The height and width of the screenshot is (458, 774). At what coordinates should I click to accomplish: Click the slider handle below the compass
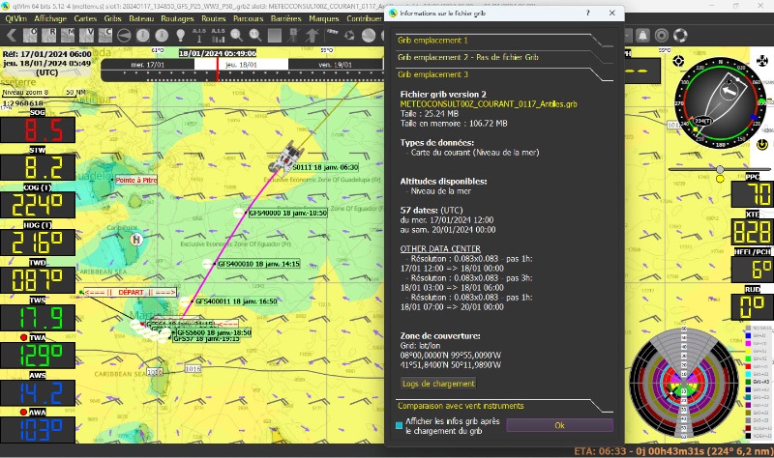coord(720,170)
